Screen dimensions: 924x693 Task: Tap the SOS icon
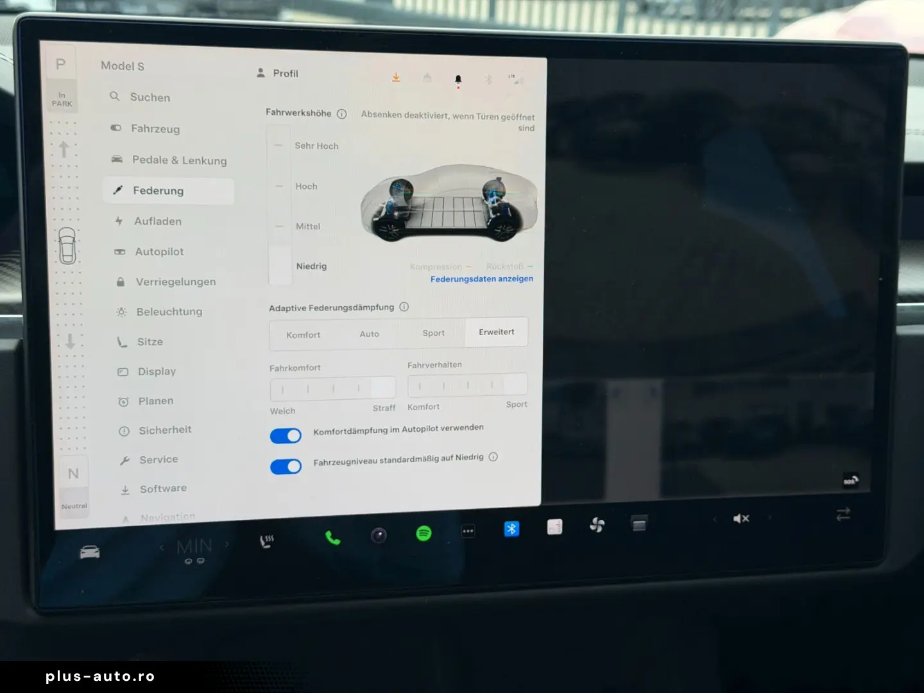coord(851,481)
